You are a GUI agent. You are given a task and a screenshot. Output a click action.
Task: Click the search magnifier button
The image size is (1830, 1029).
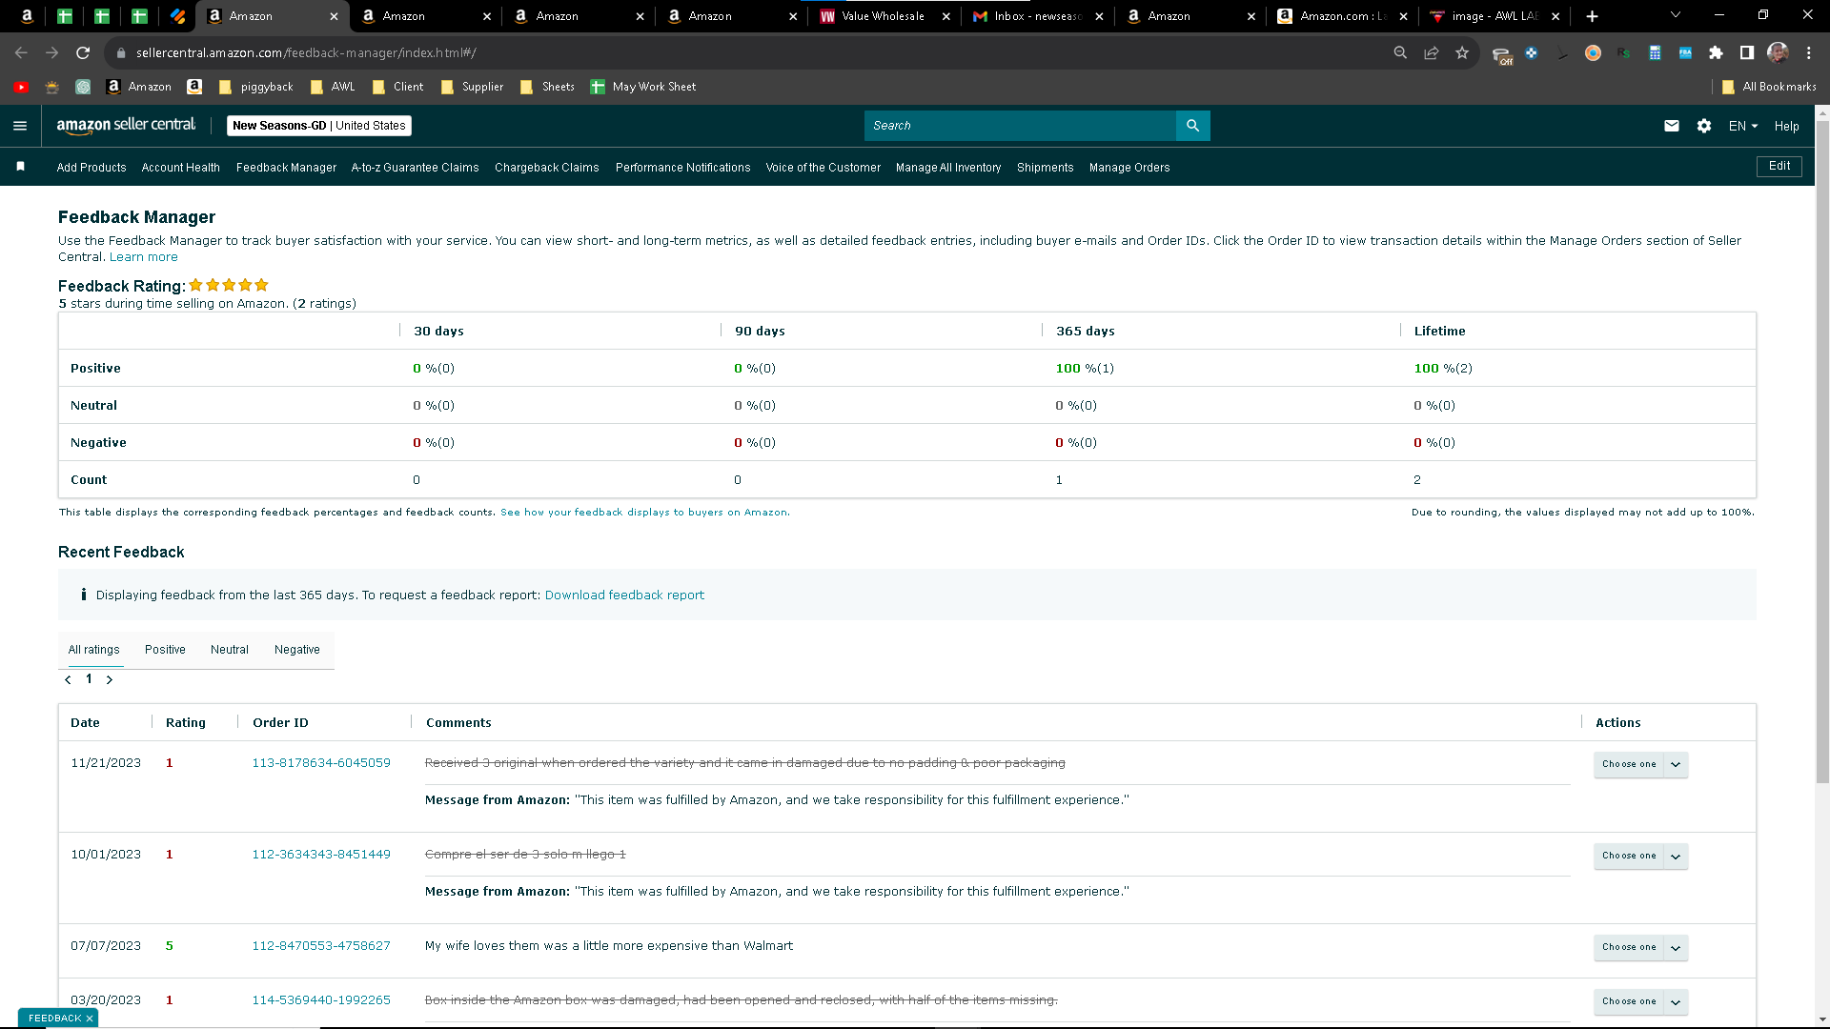click(1192, 126)
